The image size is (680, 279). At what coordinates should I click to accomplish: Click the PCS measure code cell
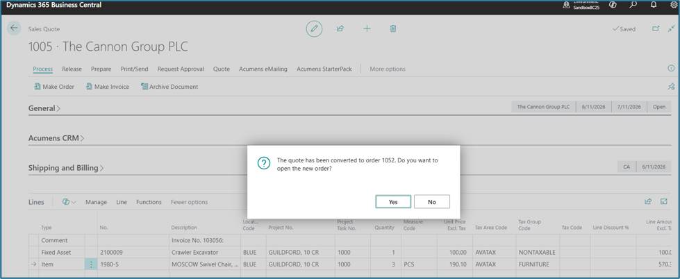pyautogui.click(x=419, y=264)
